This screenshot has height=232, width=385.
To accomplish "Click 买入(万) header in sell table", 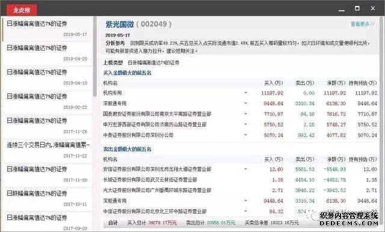I will pyautogui.click(x=274, y=159).
